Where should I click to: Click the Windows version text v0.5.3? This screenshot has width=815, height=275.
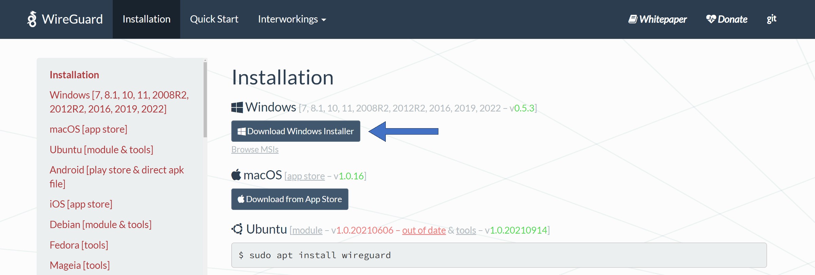(522, 108)
